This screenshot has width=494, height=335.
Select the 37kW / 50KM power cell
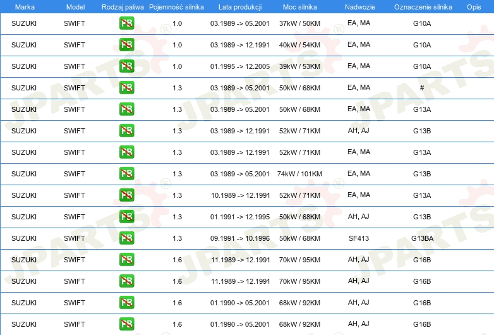click(299, 23)
